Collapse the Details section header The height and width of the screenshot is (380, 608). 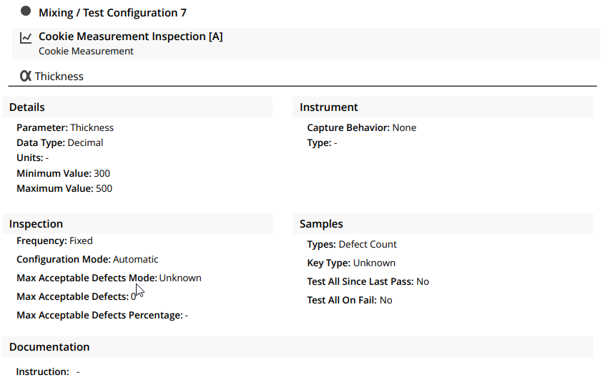[137, 107]
